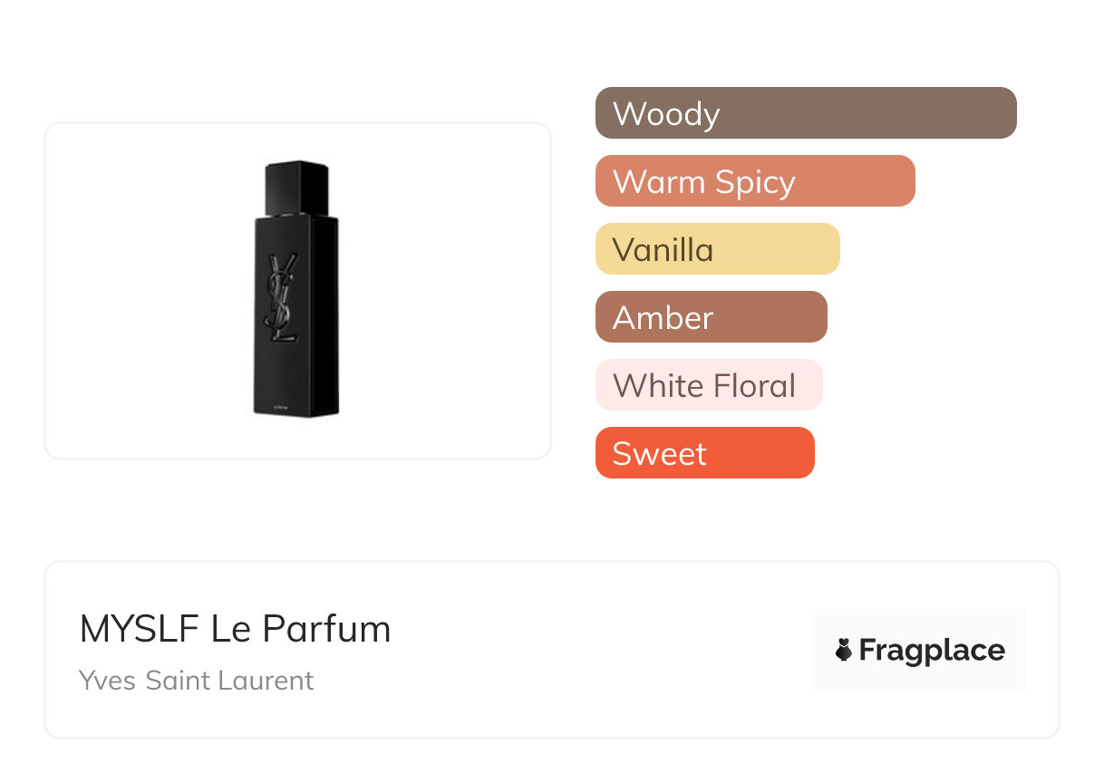Click the black bottle cap

click(296, 188)
